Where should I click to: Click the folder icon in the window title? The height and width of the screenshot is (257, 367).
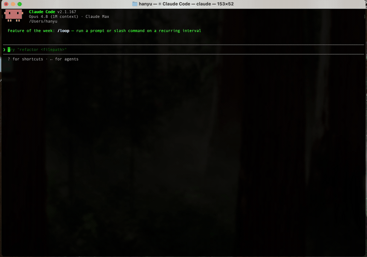point(135,4)
